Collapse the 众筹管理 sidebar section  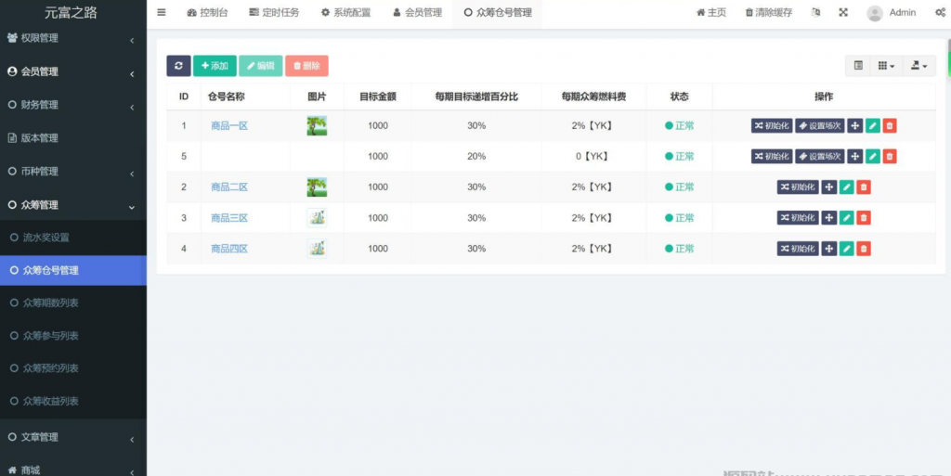tap(72, 205)
